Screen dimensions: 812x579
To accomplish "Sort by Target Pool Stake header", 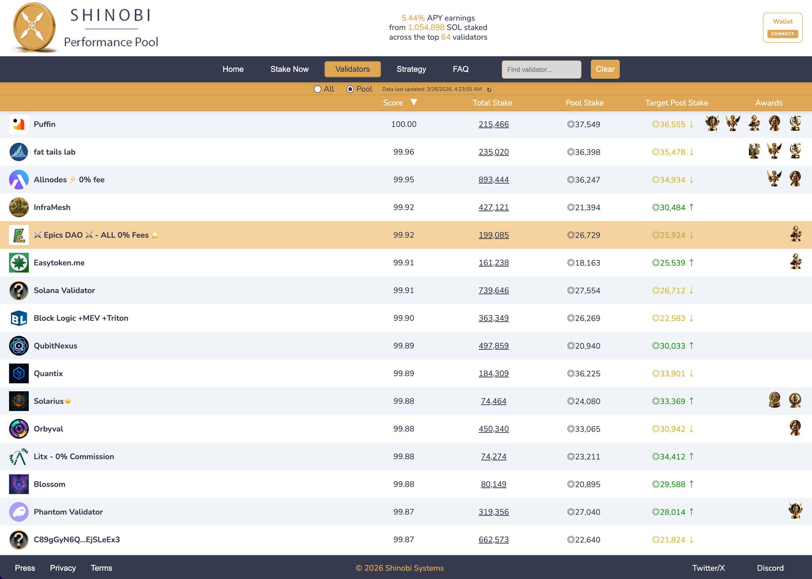I will pos(677,103).
